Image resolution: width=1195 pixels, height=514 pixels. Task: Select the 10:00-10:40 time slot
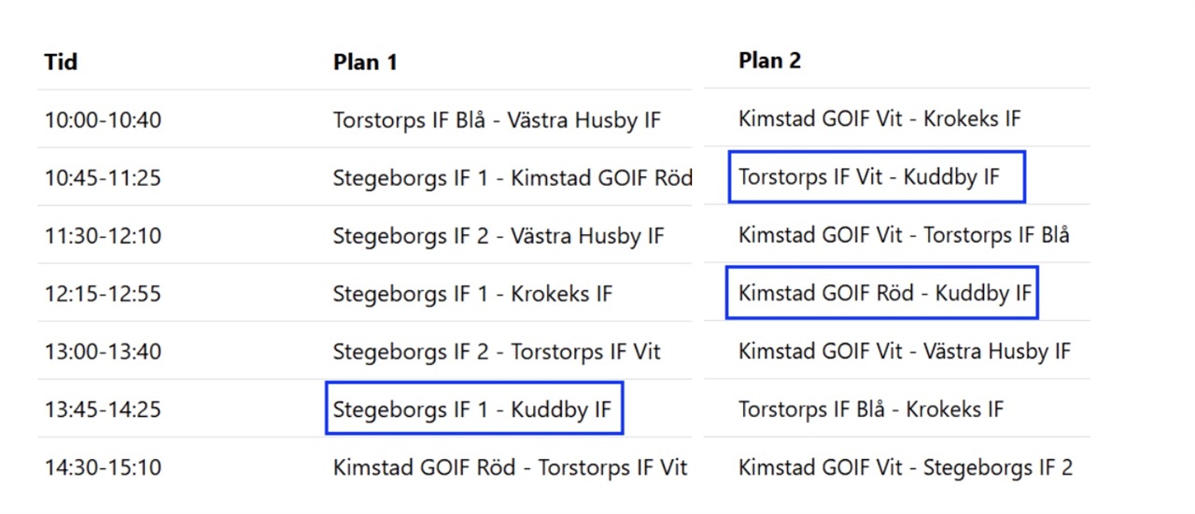click(103, 120)
